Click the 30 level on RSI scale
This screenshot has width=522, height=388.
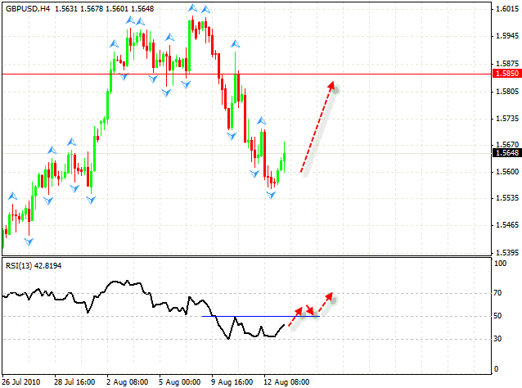(497, 339)
